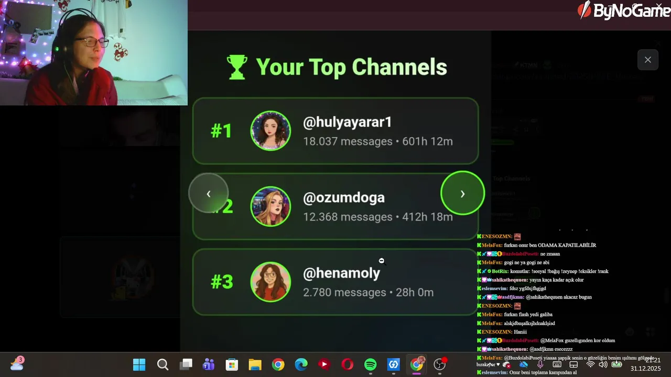
Task: Launch Microsoft Teams from the taskbar
Action: click(209, 364)
